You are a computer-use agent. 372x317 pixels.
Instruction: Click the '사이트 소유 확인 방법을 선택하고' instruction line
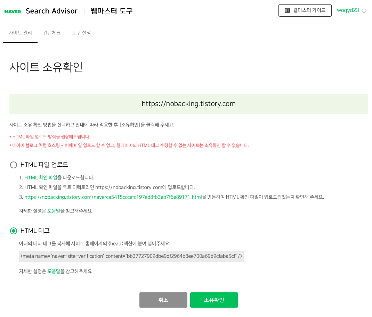coord(92,125)
